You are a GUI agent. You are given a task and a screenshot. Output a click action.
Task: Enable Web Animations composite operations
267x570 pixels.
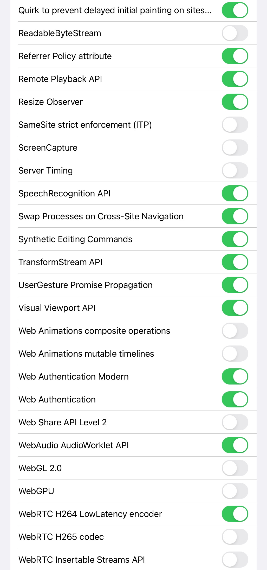pos(235,331)
